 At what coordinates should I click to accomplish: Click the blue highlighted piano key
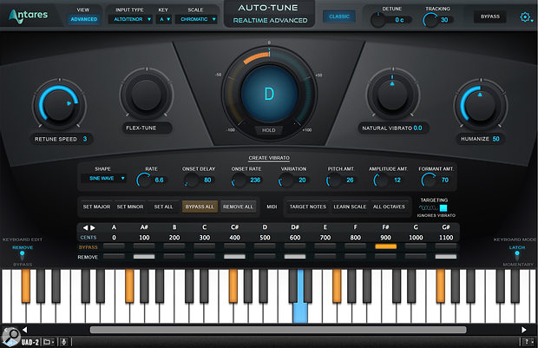point(300,312)
